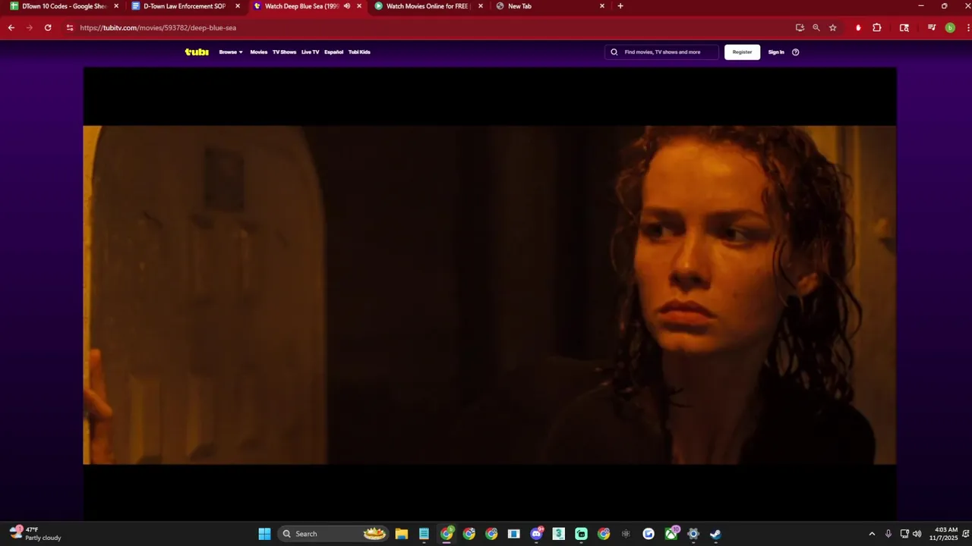The height and width of the screenshot is (546, 972).
Task: Open Live TV
Action: point(310,52)
